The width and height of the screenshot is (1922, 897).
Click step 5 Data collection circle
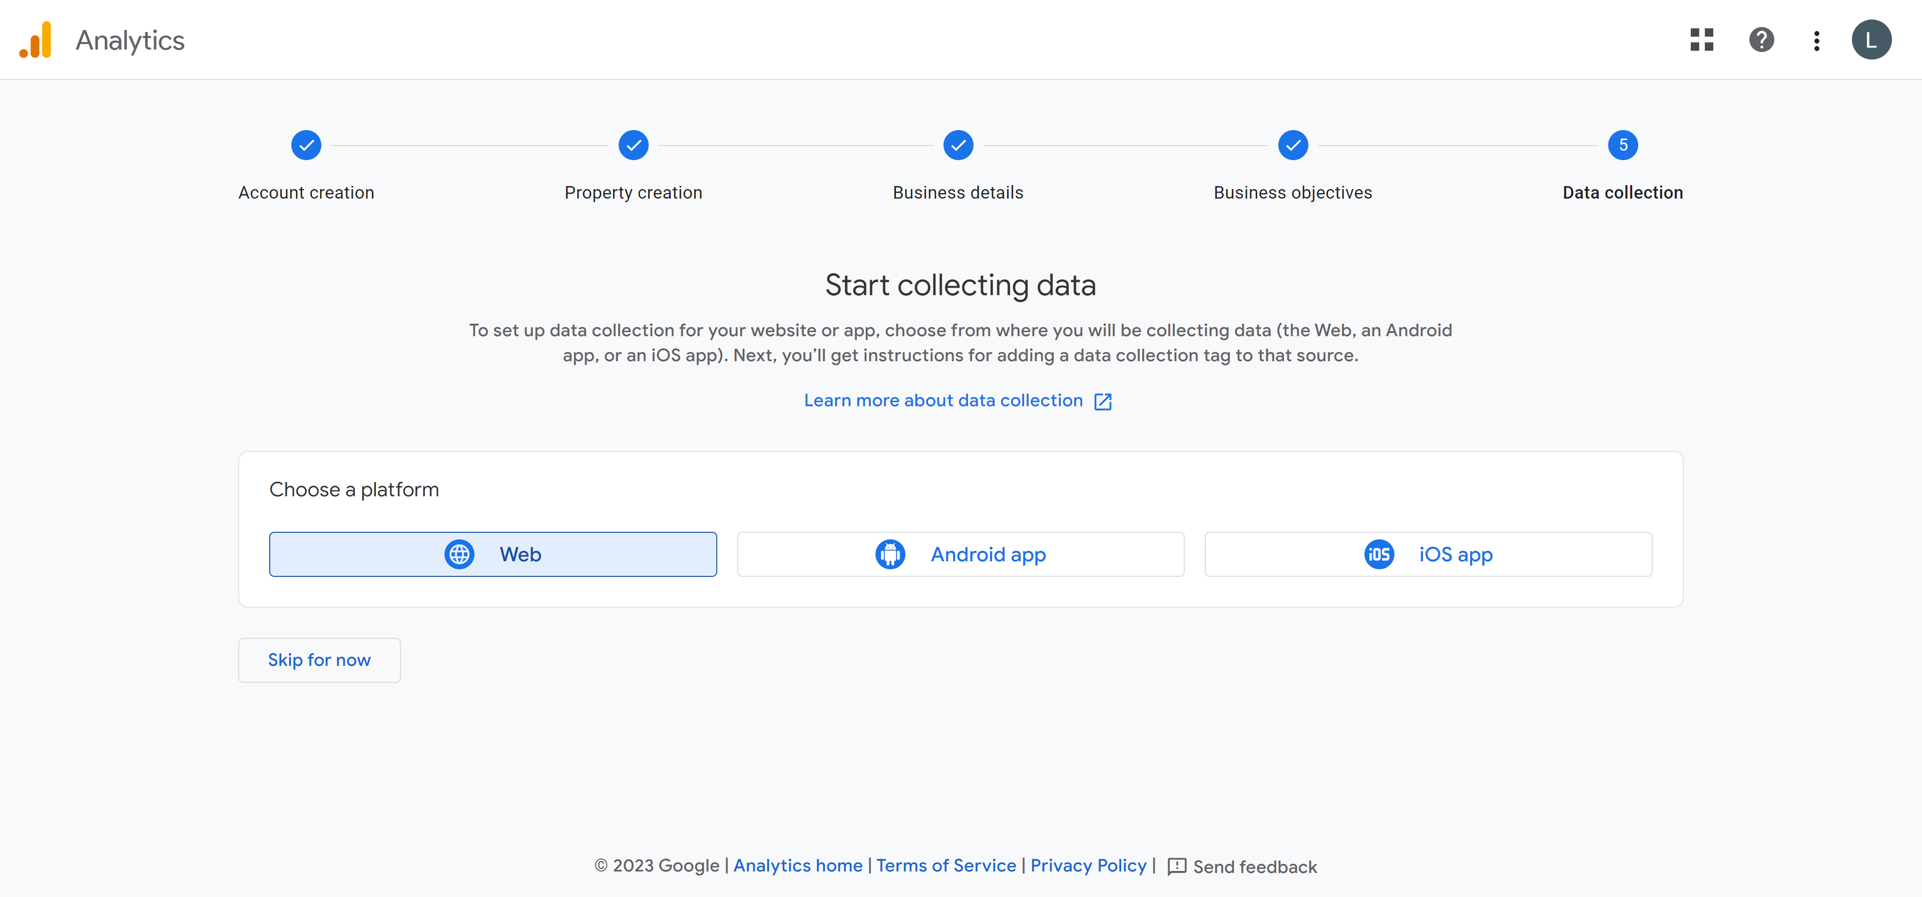(1623, 146)
